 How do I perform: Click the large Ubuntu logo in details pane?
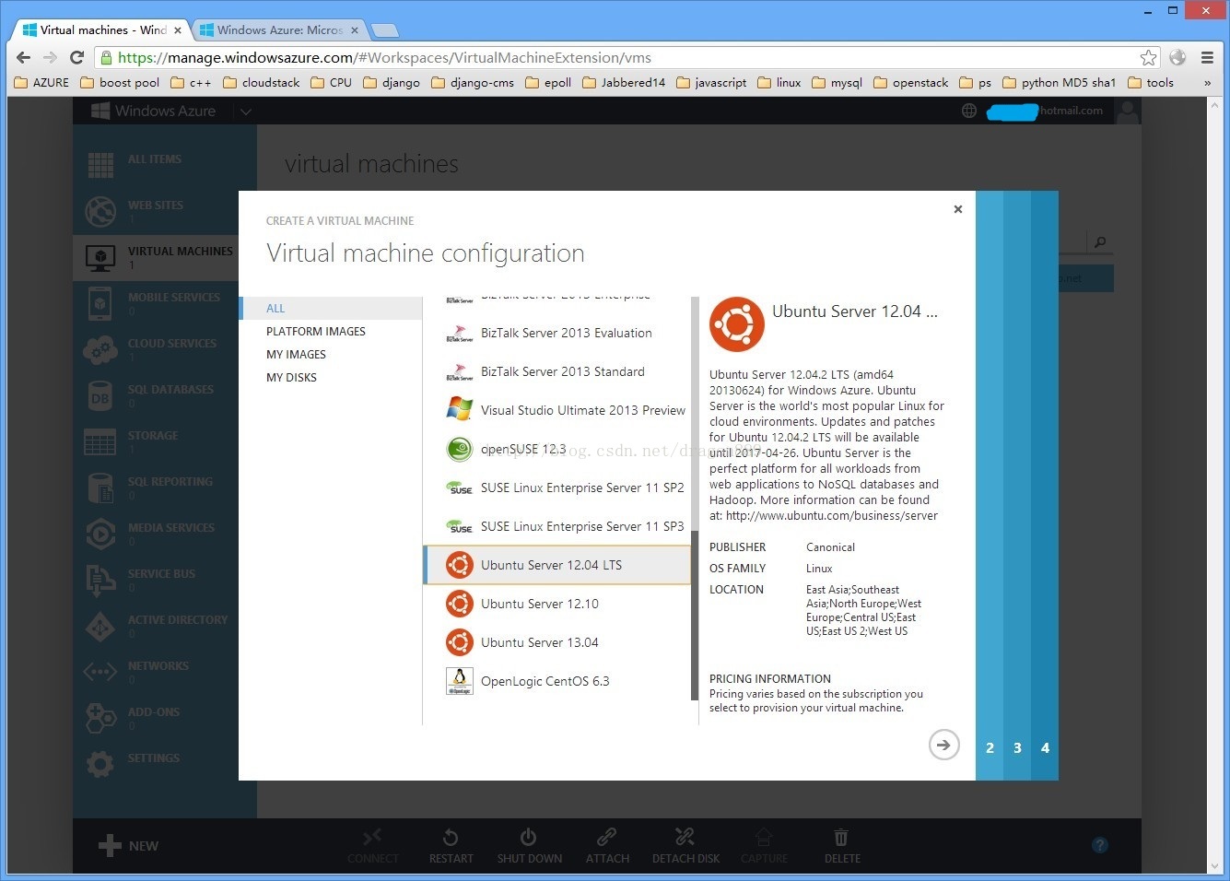point(736,324)
